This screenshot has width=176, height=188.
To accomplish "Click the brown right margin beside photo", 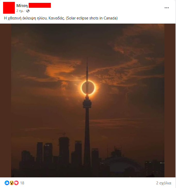I will [x=170, y=100].
